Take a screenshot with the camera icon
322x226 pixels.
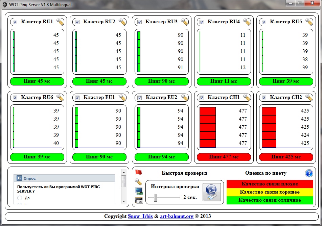(x=139, y=200)
